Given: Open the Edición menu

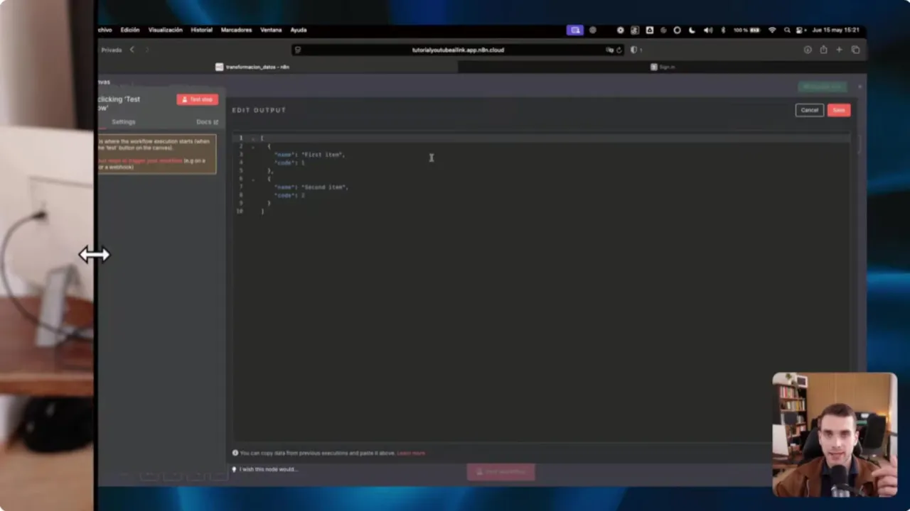Looking at the screenshot, I should coord(130,30).
